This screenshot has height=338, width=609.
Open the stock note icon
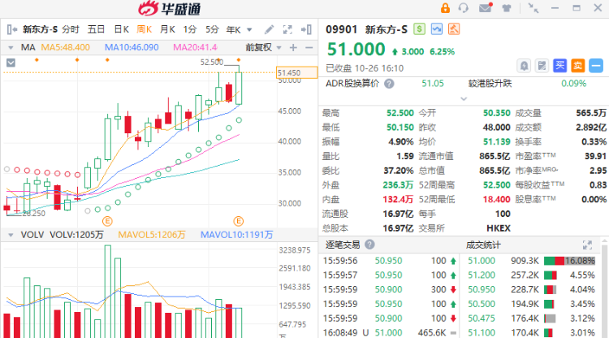point(542,66)
